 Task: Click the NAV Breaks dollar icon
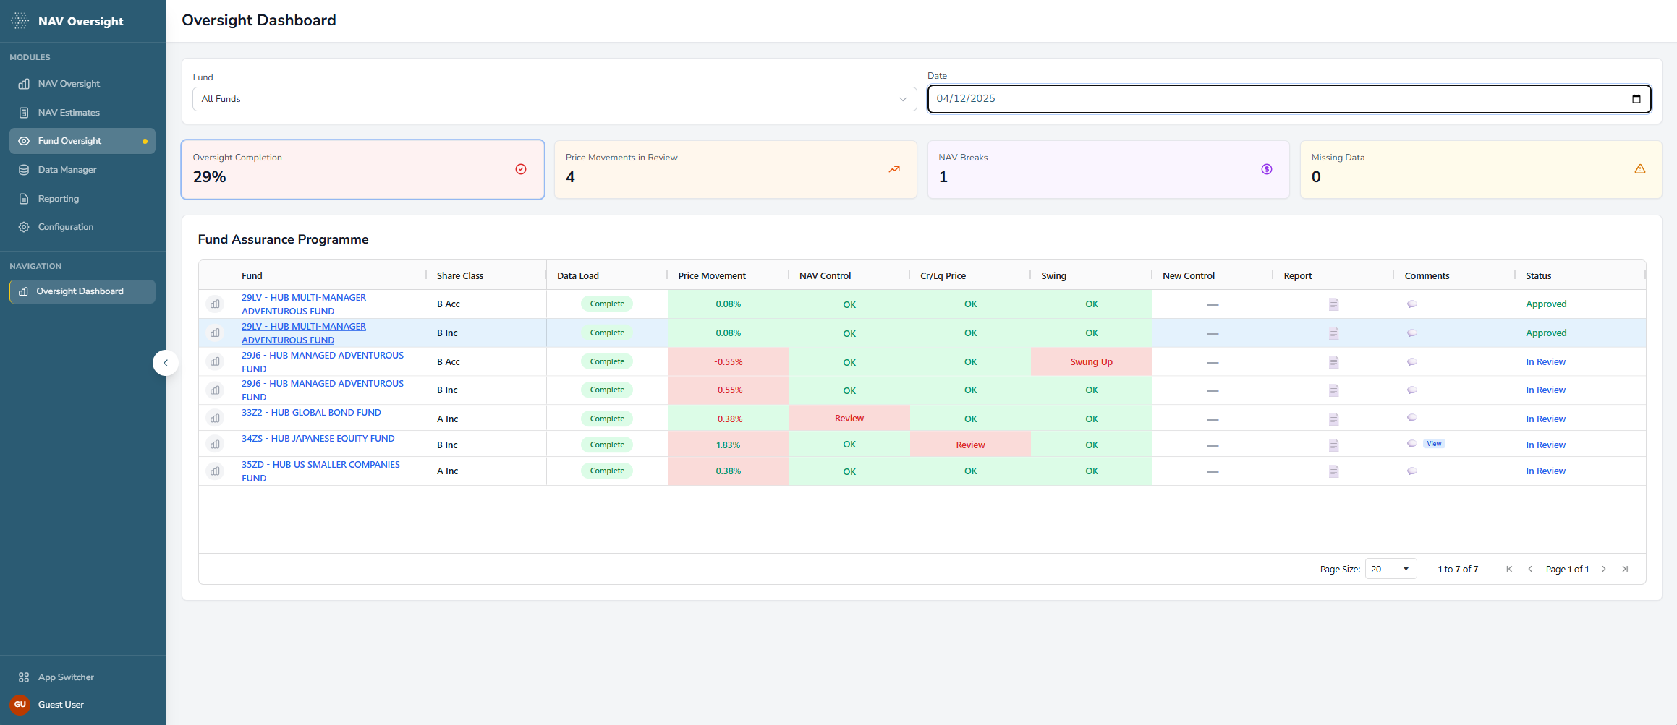tap(1266, 169)
